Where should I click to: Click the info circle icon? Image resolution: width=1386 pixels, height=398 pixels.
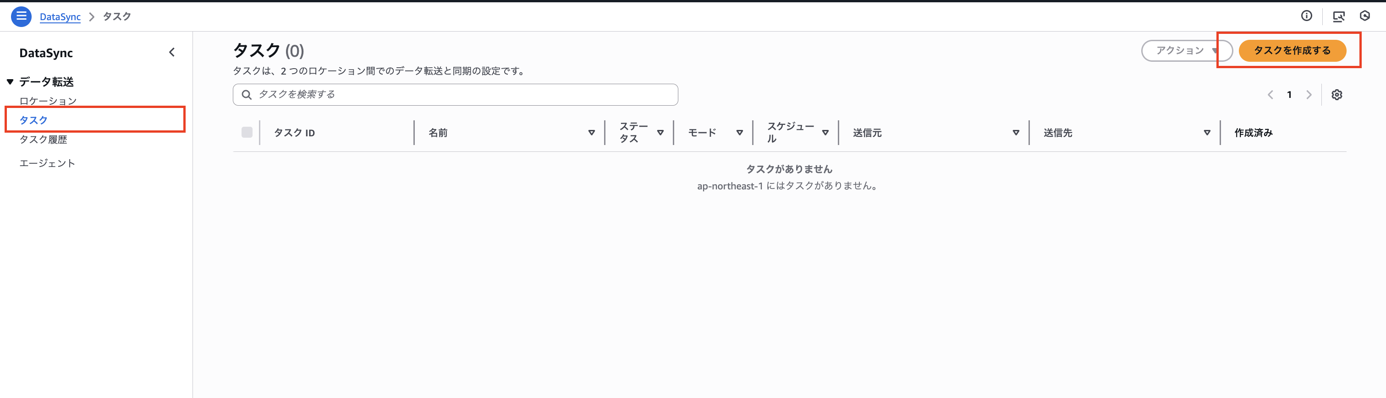[1306, 16]
